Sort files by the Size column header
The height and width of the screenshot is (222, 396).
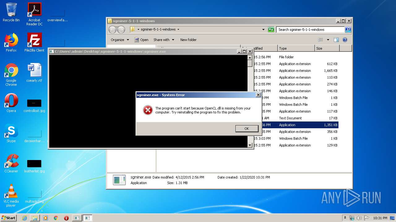tap(327, 48)
